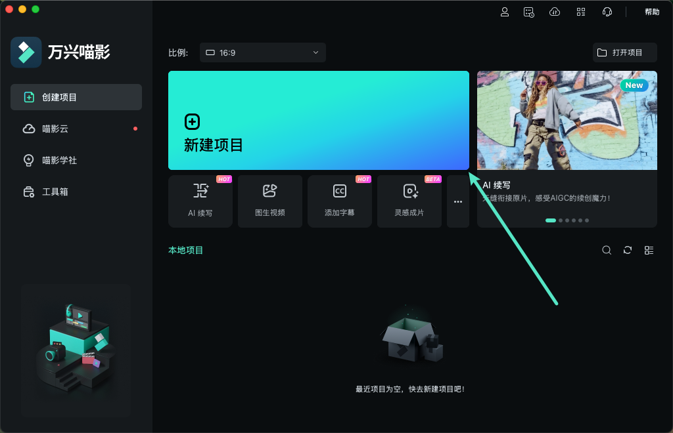Viewport: 673px width, 433px height.
Task: Open the apps grid icon in titlebar
Action: 580,12
